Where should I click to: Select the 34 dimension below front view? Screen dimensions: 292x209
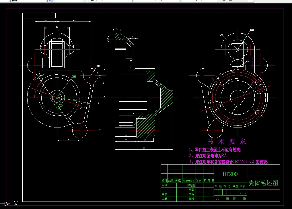[x=68, y=139]
